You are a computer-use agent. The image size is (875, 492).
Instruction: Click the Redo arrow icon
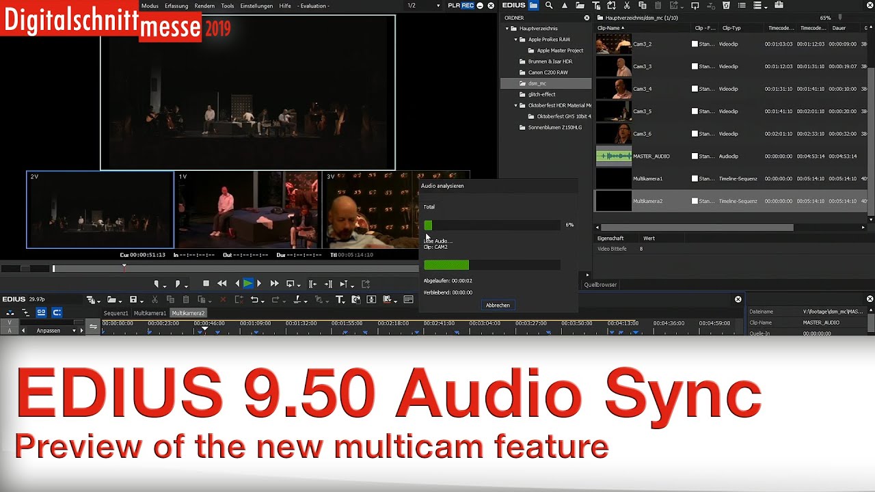tap(275, 299)
